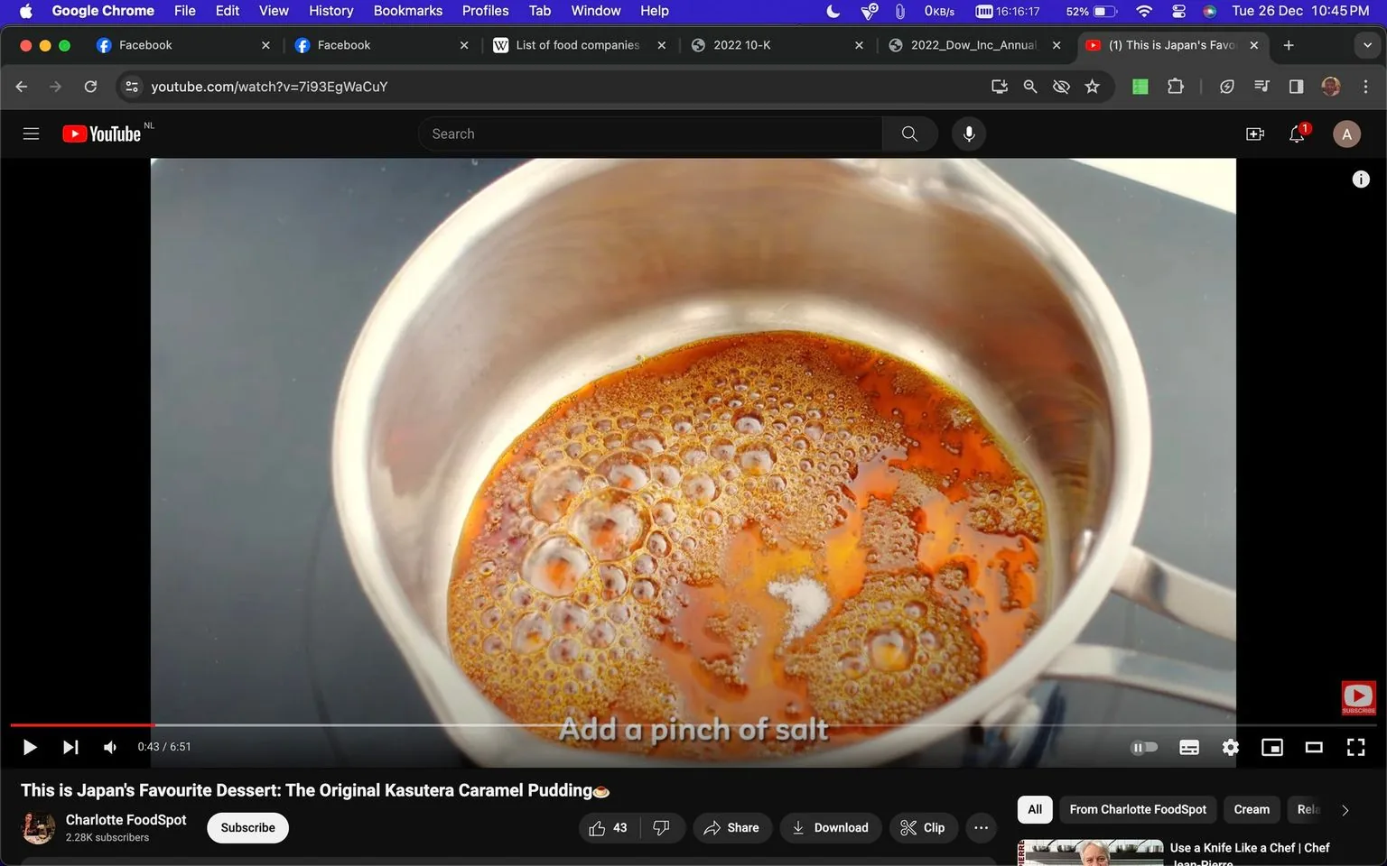Mute the video volume
This screenshot has width=1387, height=866.
click(x=109, y=747)
